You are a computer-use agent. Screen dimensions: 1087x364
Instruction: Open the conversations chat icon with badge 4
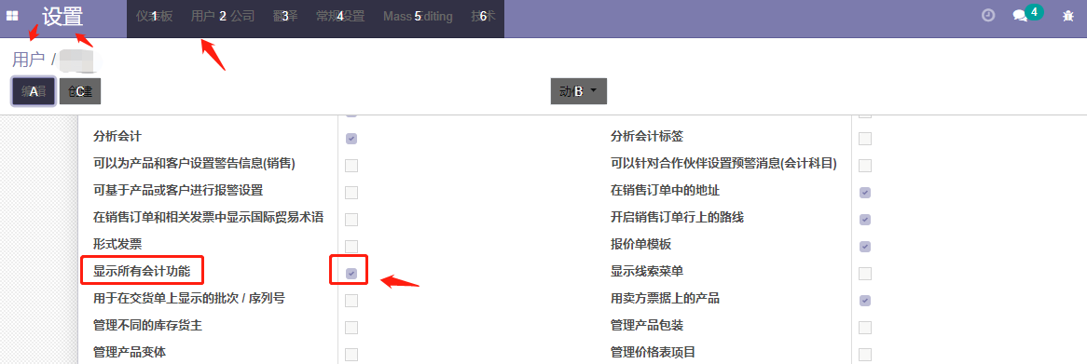1027,15
